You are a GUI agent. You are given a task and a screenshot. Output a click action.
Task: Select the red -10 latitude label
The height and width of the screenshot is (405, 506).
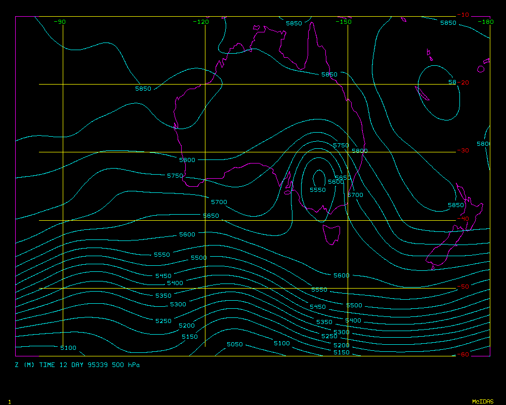(462, 15)
